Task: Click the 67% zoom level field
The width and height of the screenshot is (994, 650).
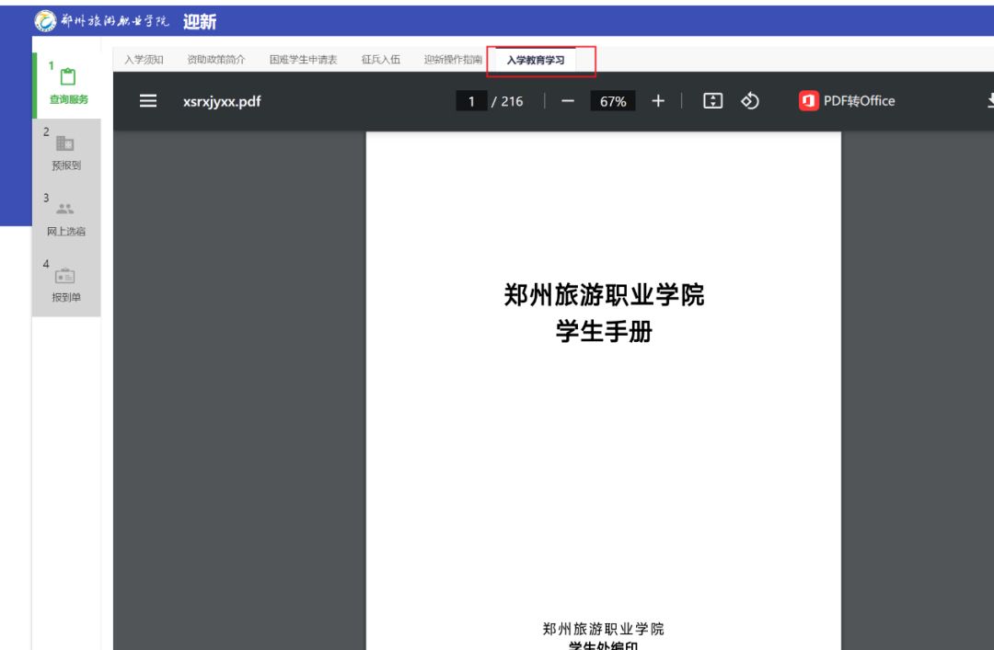Action: (x=612, y=101)
